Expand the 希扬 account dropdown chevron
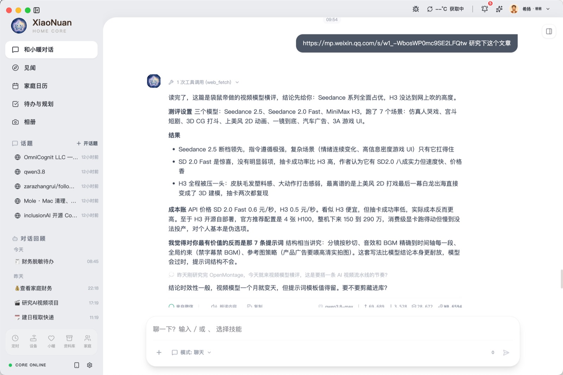 (x=548, y=9)
